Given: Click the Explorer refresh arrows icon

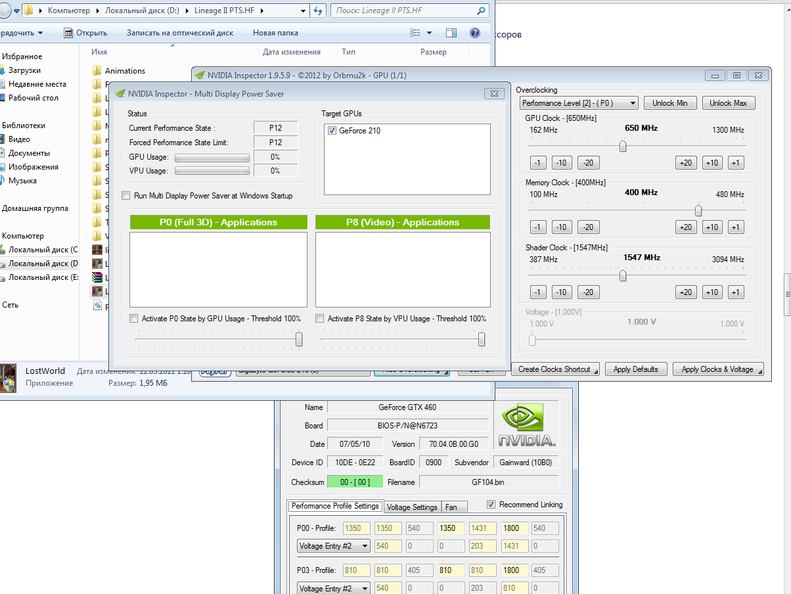Looking at the screenshot, I should tap(319, 11).
